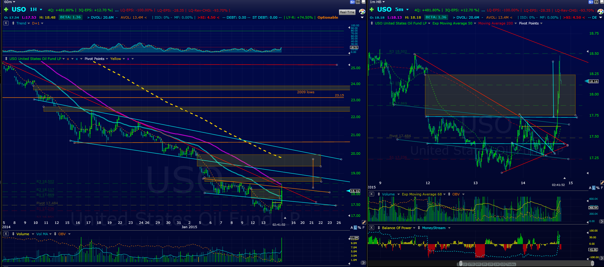This screenshot has height=267, width=604.
Task: Open Exp Moving Average 68 dropdown
Action: [444, 194]
